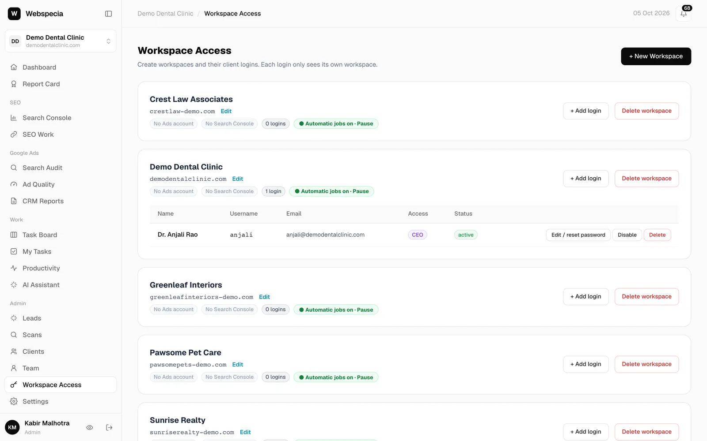Click the Team person icon

coord(14,368)
